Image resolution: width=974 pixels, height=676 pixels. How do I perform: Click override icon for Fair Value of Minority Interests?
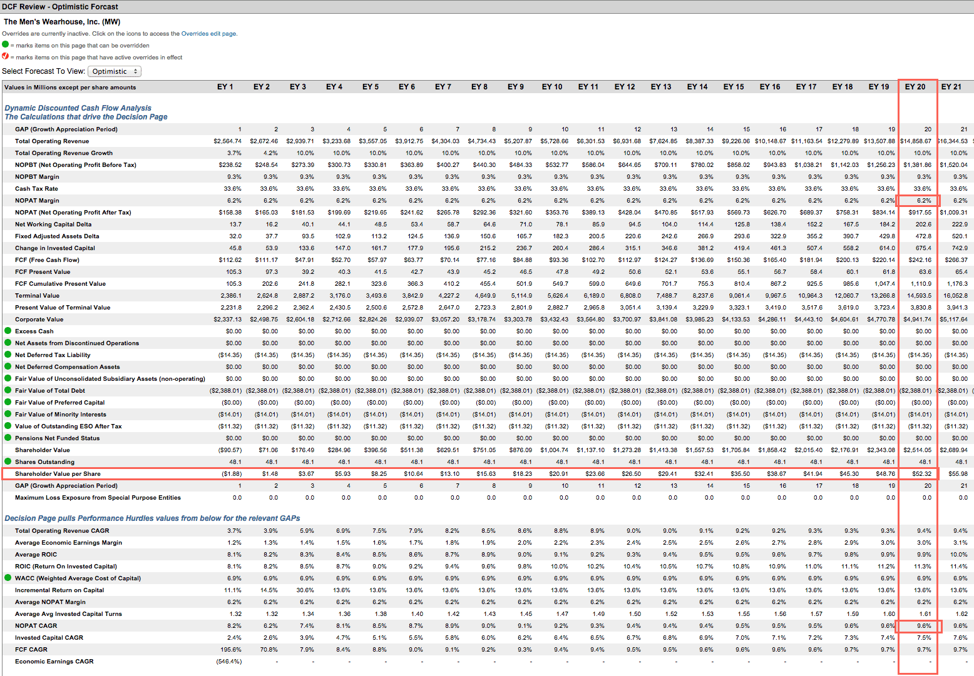8,414
